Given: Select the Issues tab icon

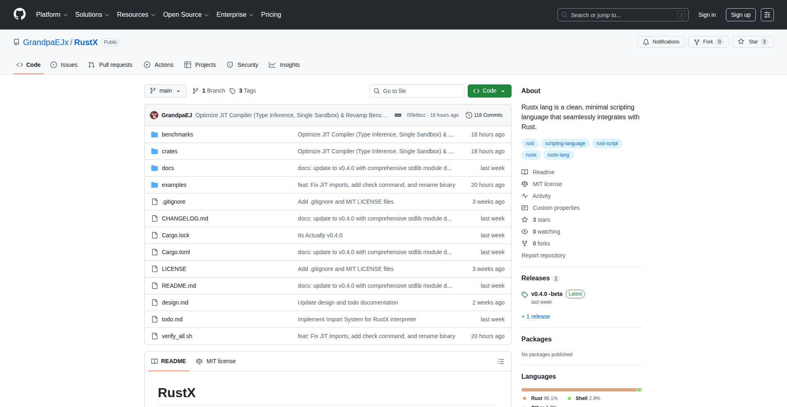Looking at the screenshot, I should coord(54,65).
